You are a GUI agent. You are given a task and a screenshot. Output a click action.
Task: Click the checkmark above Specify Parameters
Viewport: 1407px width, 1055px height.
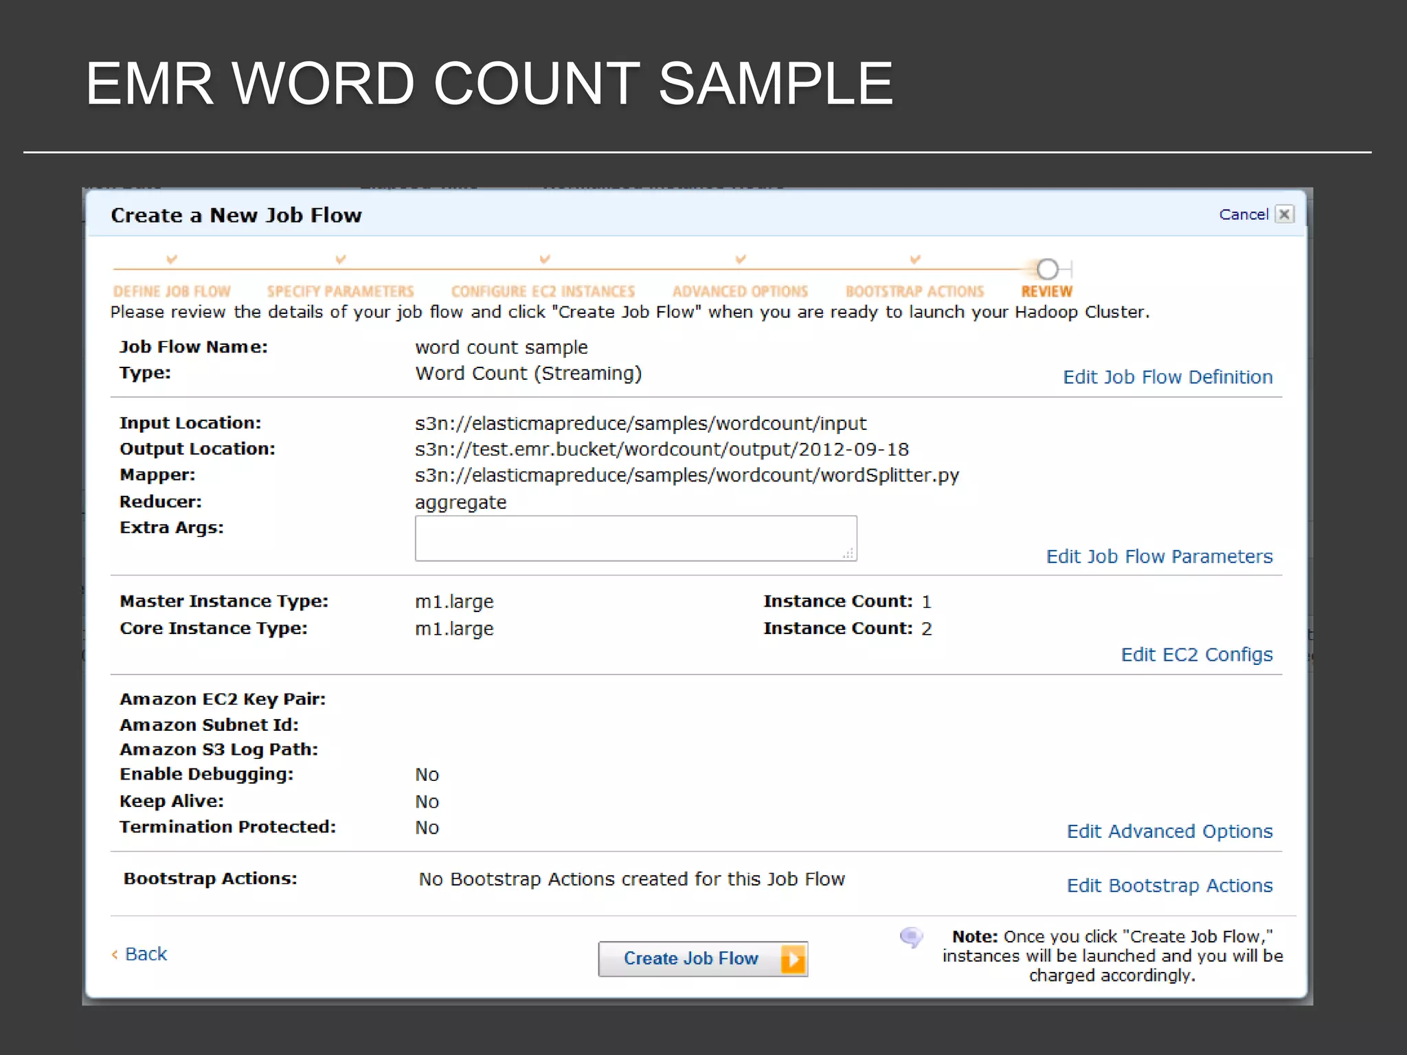tap(341, 259)
